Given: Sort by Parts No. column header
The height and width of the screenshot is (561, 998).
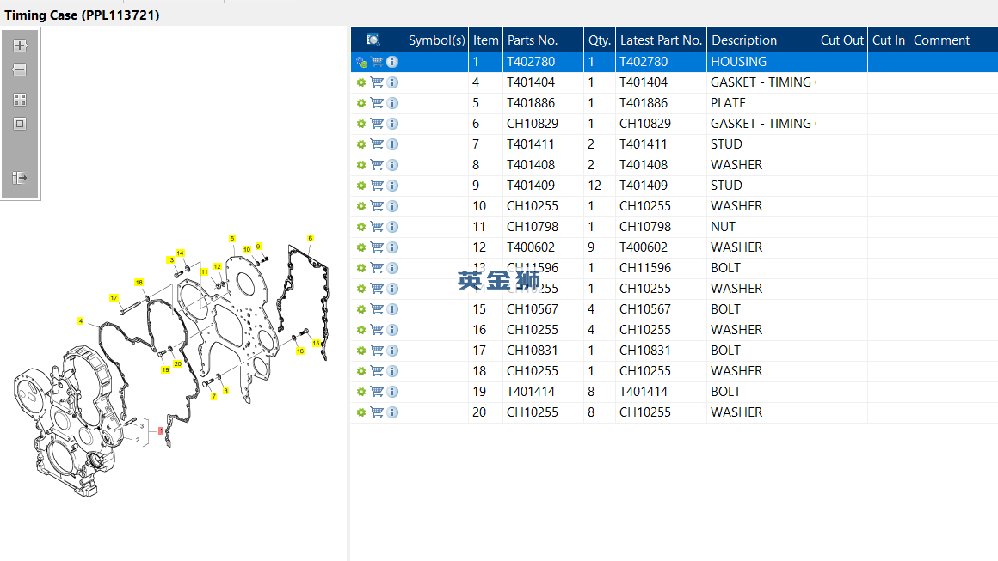Looking at the screenshot, I should (543, 40).
